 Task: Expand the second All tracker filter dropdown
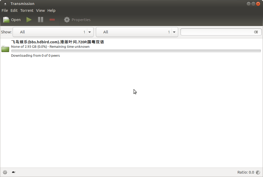137,32
